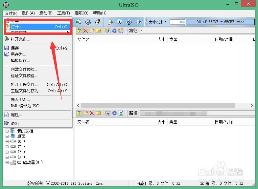Viewport: 258px width, 189px height.
Task: Open the 启动(B) menu
Action: tap(46, 13)
